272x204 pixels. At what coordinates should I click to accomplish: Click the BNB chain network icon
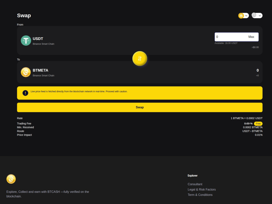pos(241,16)
